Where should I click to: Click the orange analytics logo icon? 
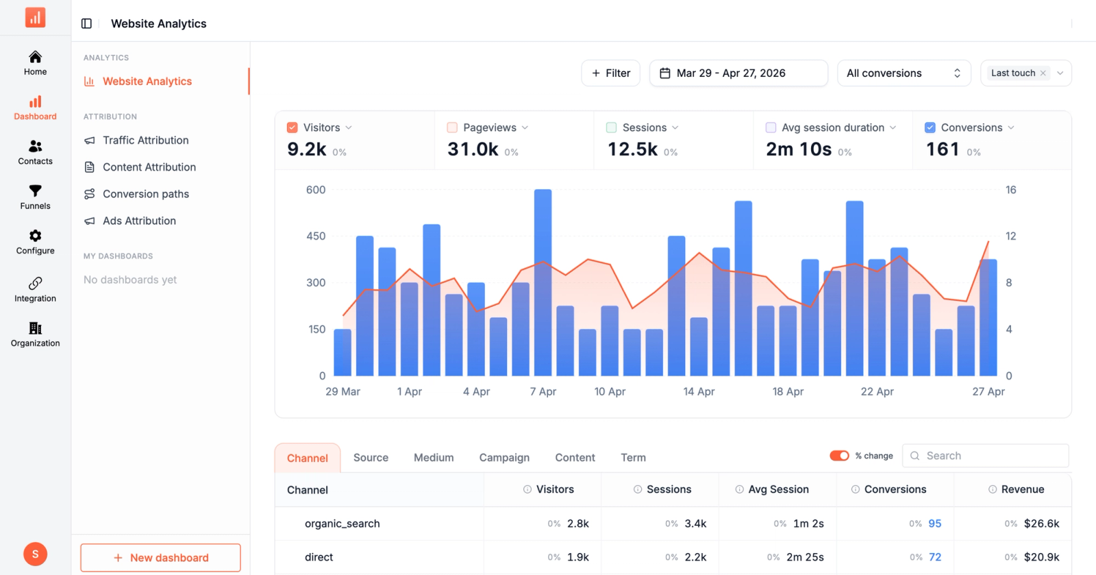click(35, 17)
